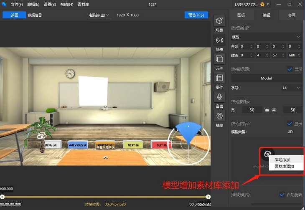Screen dimensions: 305x210
Task: Open the 事件 (Event) sidebar icon
Action: 219,78
